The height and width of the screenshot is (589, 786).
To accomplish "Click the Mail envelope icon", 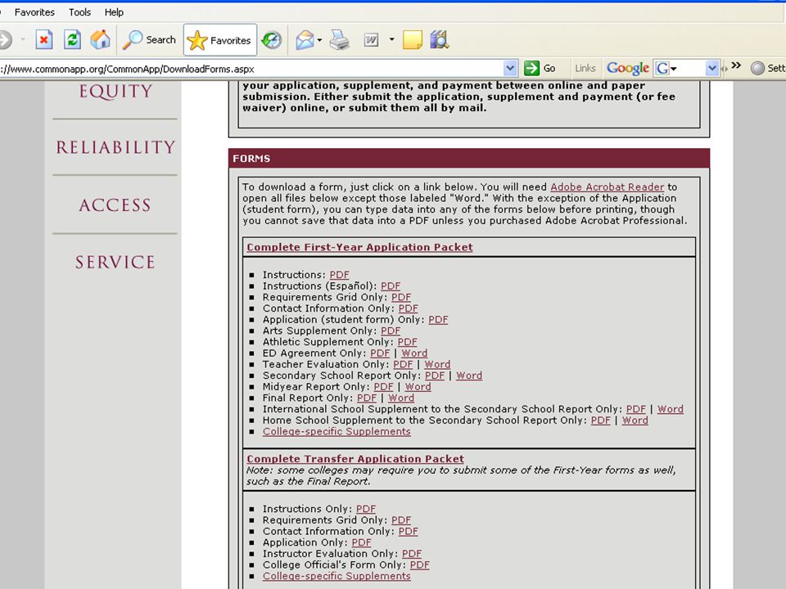I will 305,40.
